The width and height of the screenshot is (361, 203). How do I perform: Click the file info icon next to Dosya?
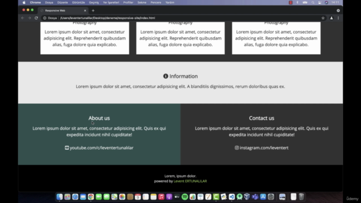click(45, 18)
